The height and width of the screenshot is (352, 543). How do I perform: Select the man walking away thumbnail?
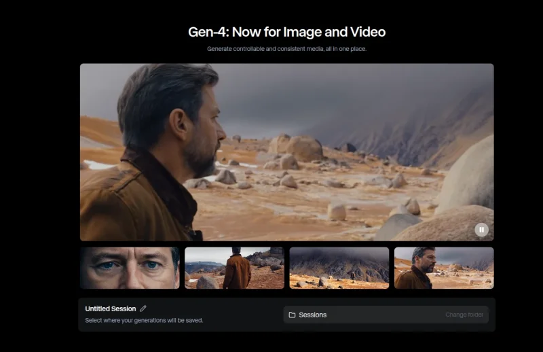pyautogui.click(x=234, y=268)
